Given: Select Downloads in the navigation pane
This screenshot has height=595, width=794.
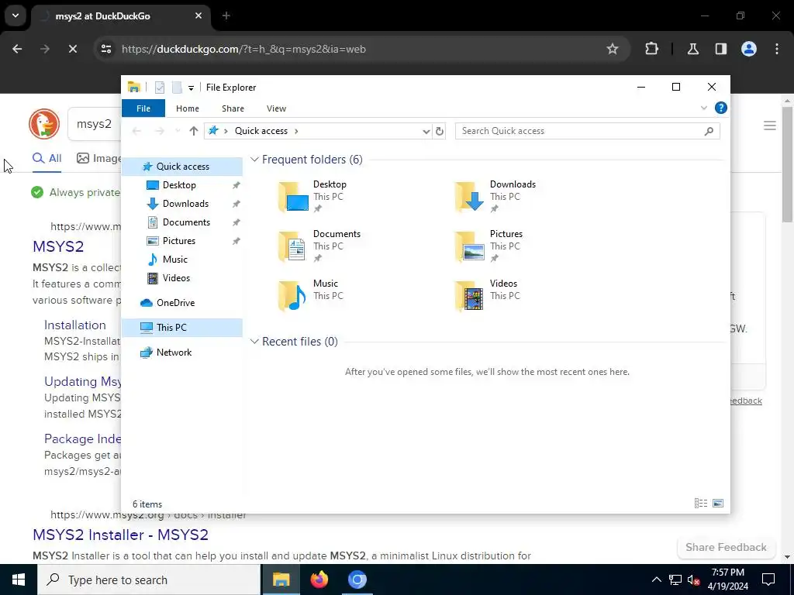Looking at the screenshot, I should (x=185, y=204).
